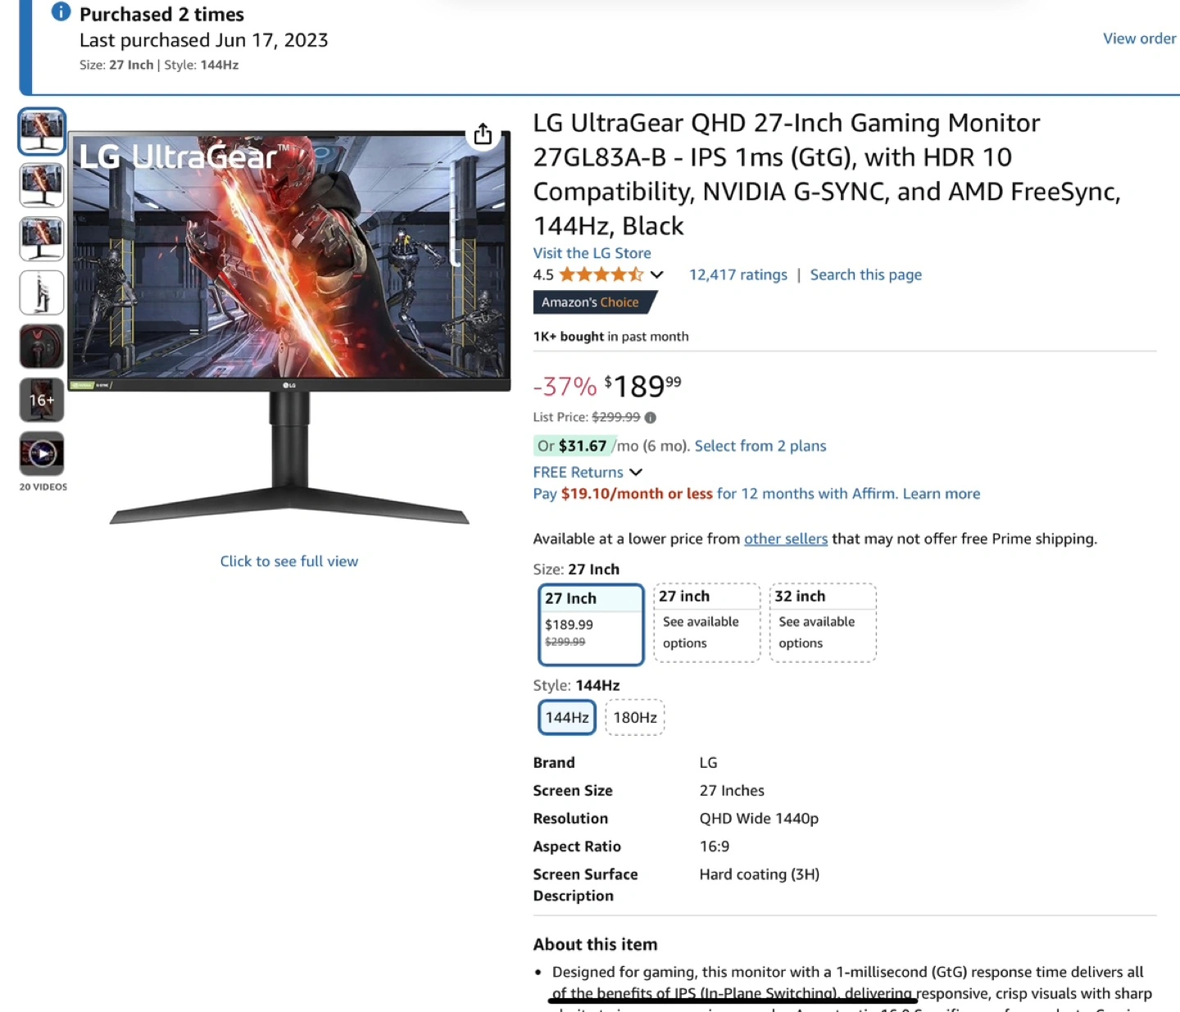Click the other sellers link
The width and height of the screenshot is (1180, 1012).
[786, 539]
